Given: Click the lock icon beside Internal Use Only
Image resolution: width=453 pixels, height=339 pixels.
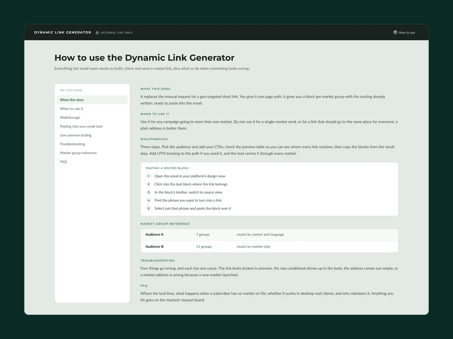Looking at the screenshot, I should tap(97, 33).
